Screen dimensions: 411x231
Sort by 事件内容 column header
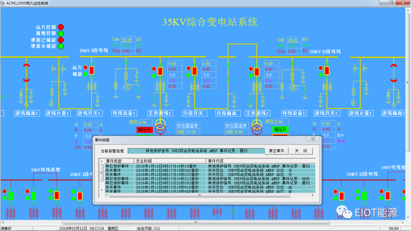pyautogui.click(x=261, y=161)
